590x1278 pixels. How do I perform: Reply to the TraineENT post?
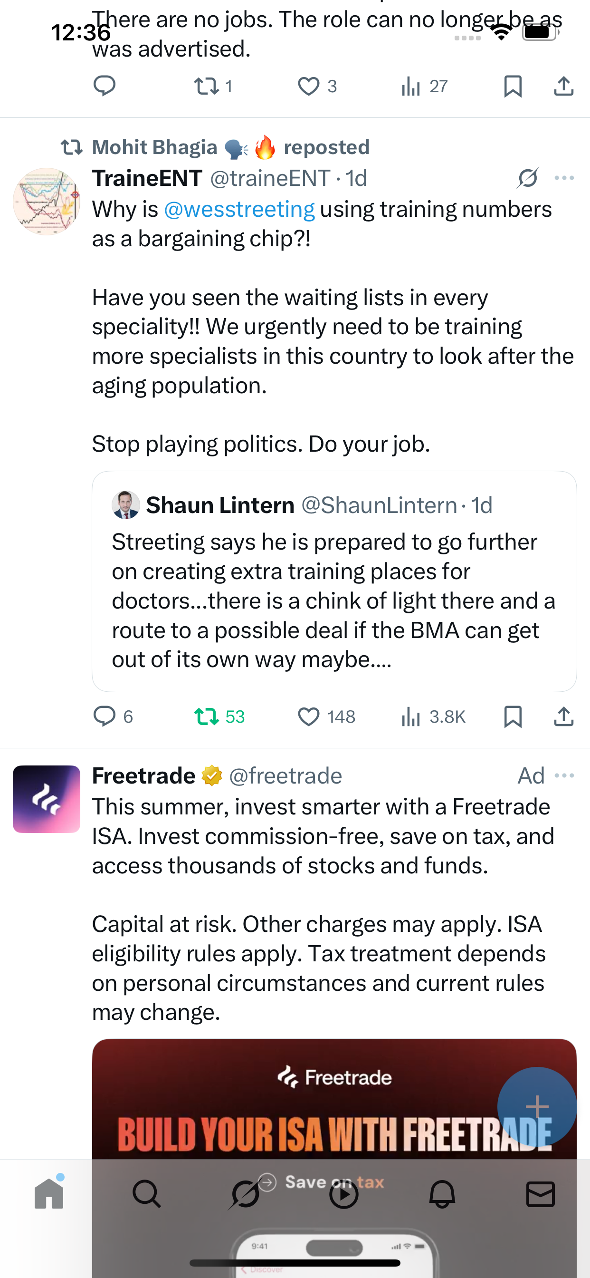105,717
